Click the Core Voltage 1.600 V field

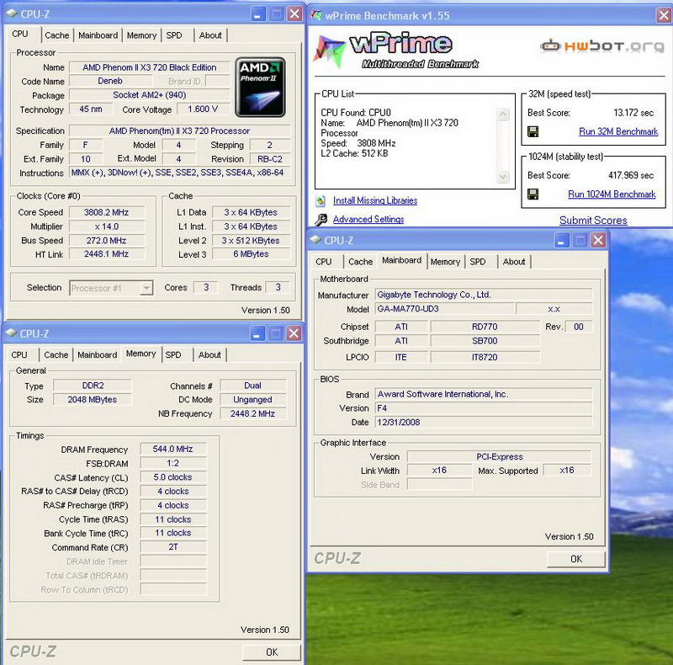(x=203, y=109)
